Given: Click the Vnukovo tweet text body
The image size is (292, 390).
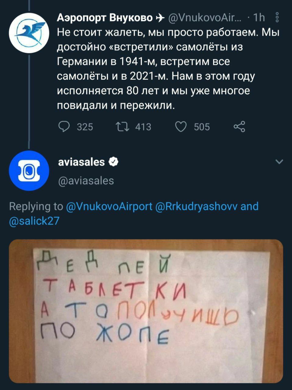Looking at the screenshot, I should click(x=168, y=69).
